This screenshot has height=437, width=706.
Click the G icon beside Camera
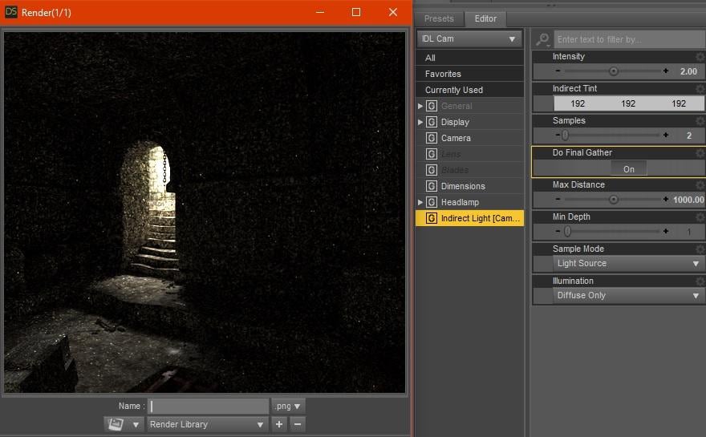pos(432,138)
